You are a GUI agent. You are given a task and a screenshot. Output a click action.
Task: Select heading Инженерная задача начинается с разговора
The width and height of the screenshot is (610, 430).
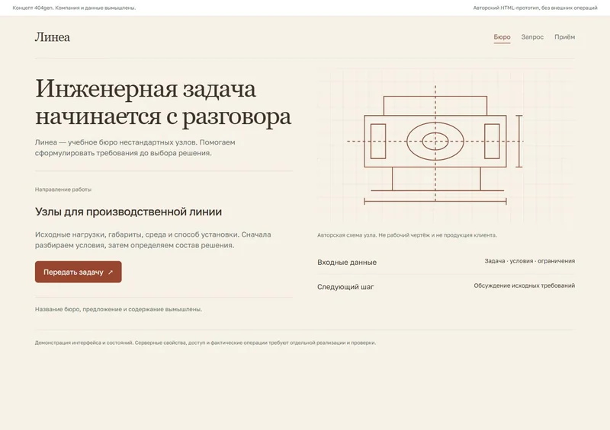[163, 102]
